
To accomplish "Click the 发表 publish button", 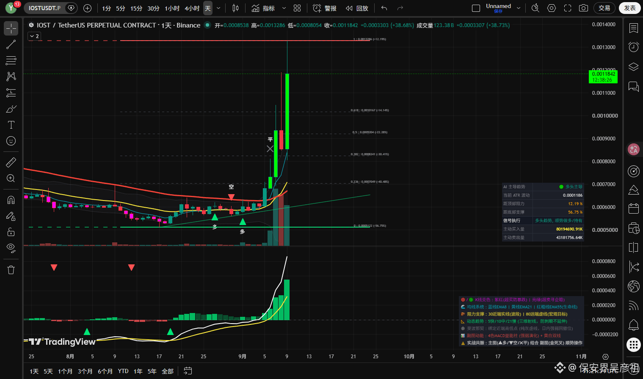I will point(629,8).
